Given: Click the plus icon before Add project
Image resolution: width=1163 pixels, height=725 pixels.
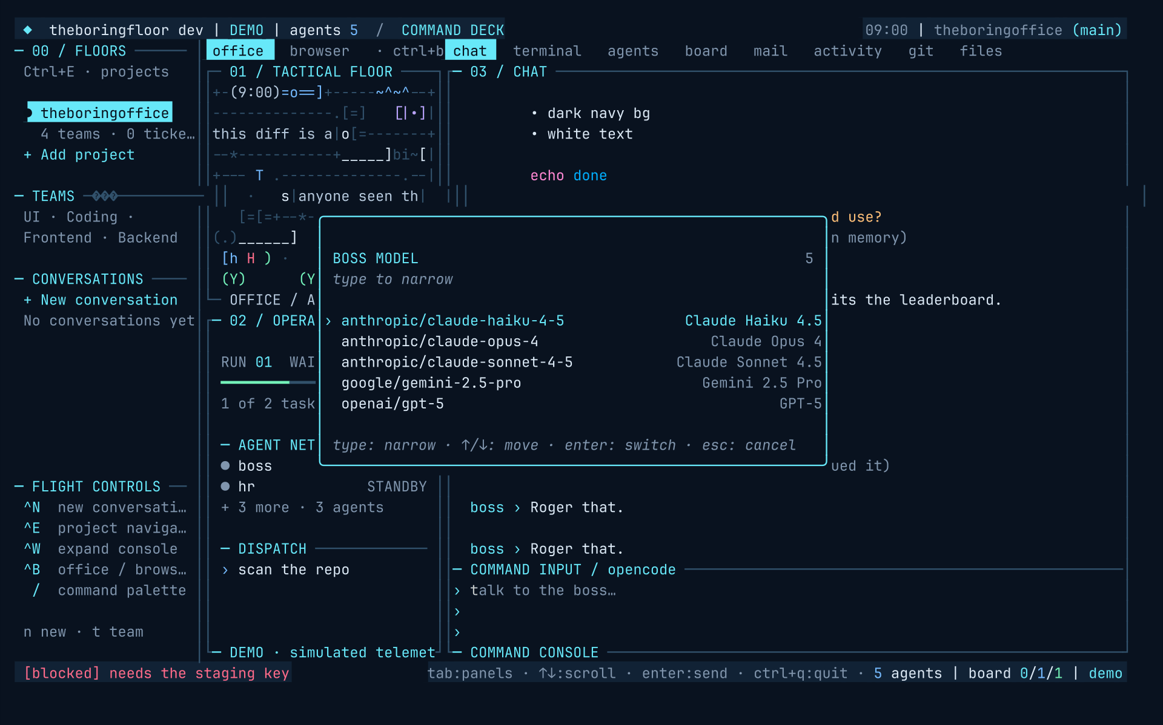Looking at the screenshot, I should point(27,155).
